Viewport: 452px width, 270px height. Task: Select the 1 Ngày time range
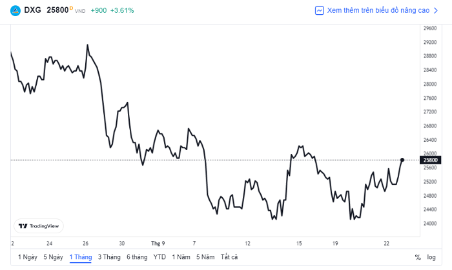tap(28, 257)
